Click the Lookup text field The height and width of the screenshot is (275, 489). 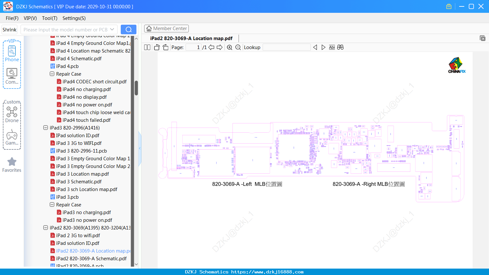(287, 47)
